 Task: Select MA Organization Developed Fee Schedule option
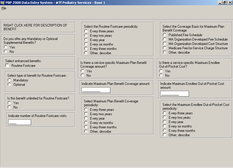pos(165,39)
